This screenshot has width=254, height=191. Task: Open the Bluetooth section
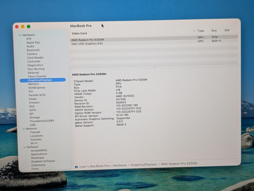pyautogui.click(x=33, y=50)
